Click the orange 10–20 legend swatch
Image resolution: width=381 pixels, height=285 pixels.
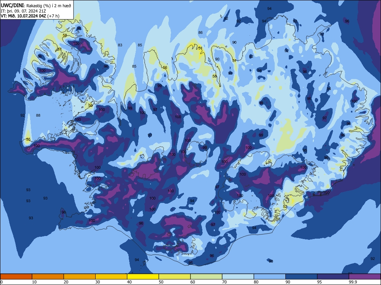48,277
